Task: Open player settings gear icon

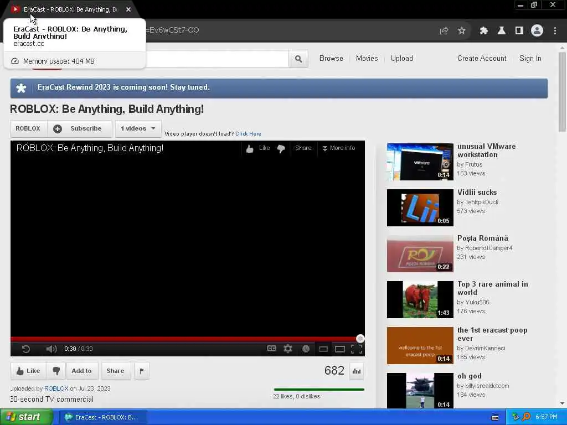Action: pyautogui.click(x=288, y=349)
